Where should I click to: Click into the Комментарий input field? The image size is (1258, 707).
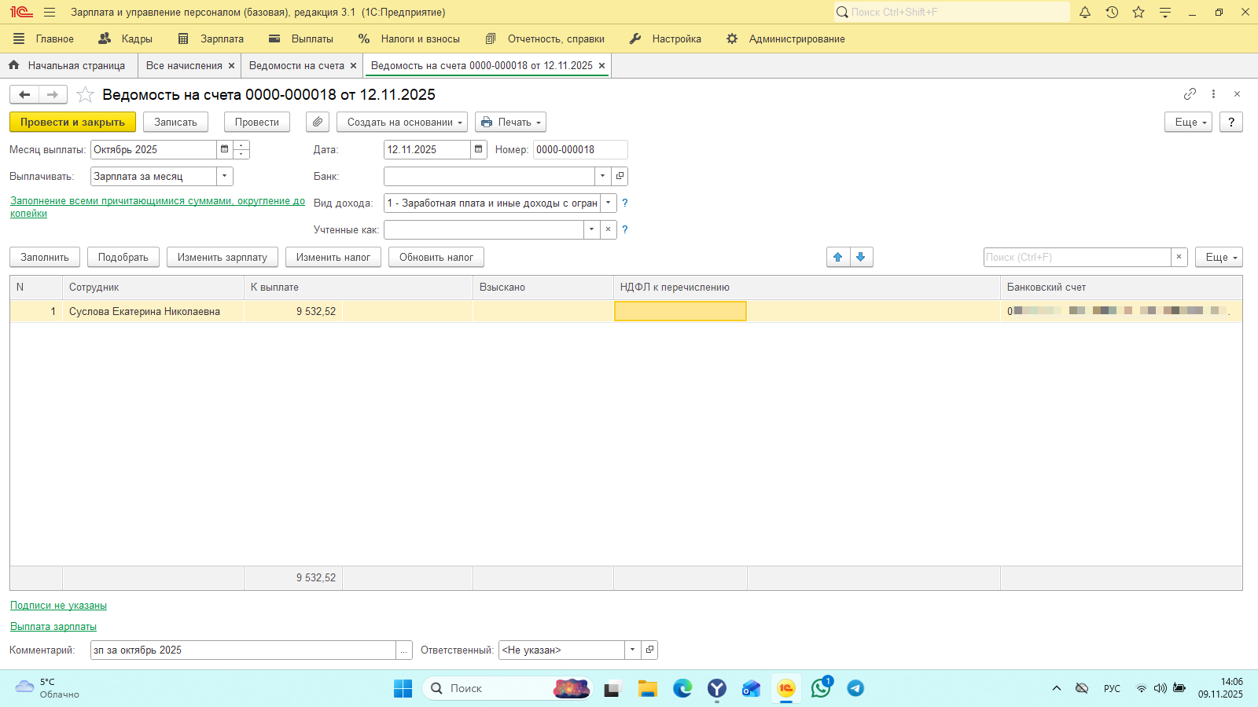point(242,650)
